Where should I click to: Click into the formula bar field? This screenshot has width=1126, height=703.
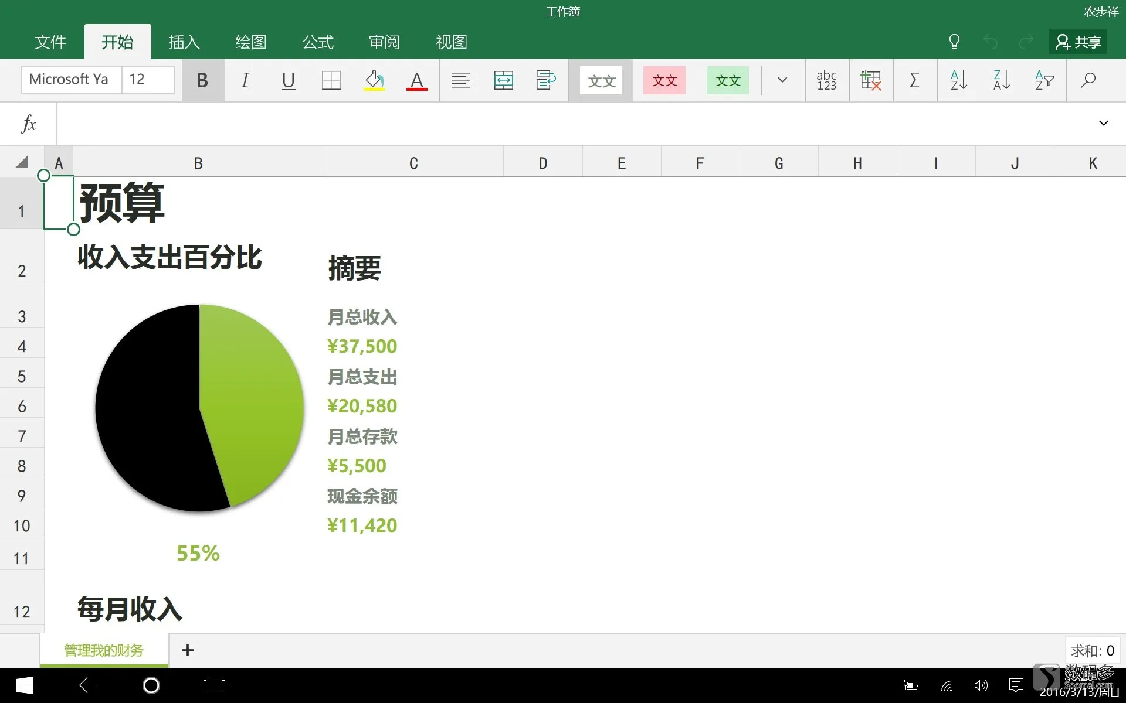[572, 124]
